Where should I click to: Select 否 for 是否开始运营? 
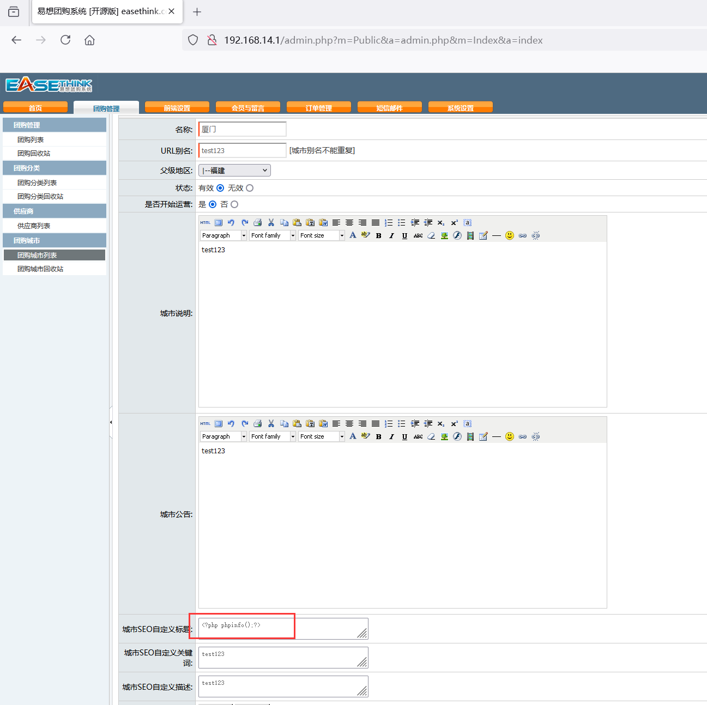(234, 204)
